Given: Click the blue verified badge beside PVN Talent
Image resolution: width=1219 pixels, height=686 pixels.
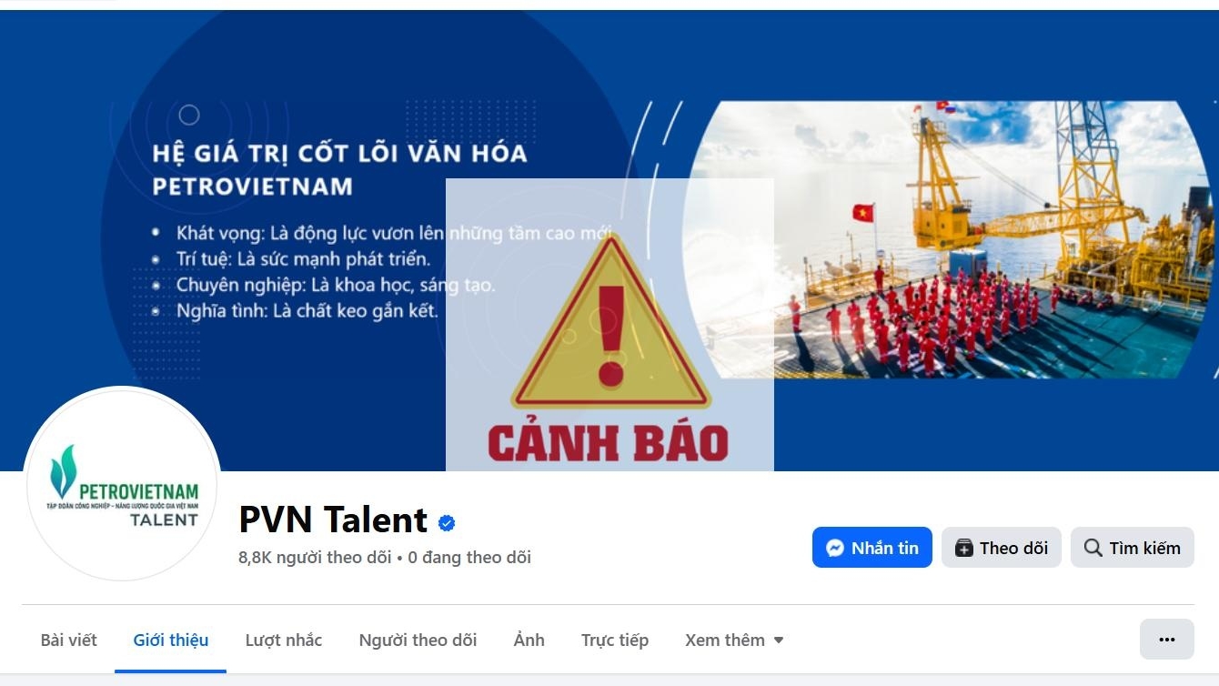Looking at the screenshot, I should coord(447,522).
